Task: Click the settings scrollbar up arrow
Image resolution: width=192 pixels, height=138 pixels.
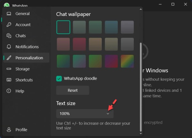Action: click(141, 9)
